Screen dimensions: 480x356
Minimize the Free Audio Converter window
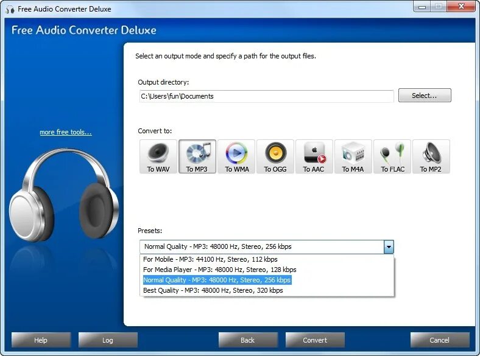(422, 7)
